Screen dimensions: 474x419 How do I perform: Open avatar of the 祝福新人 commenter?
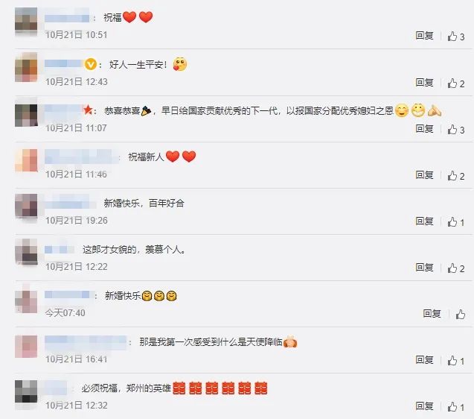coord(26,160)
